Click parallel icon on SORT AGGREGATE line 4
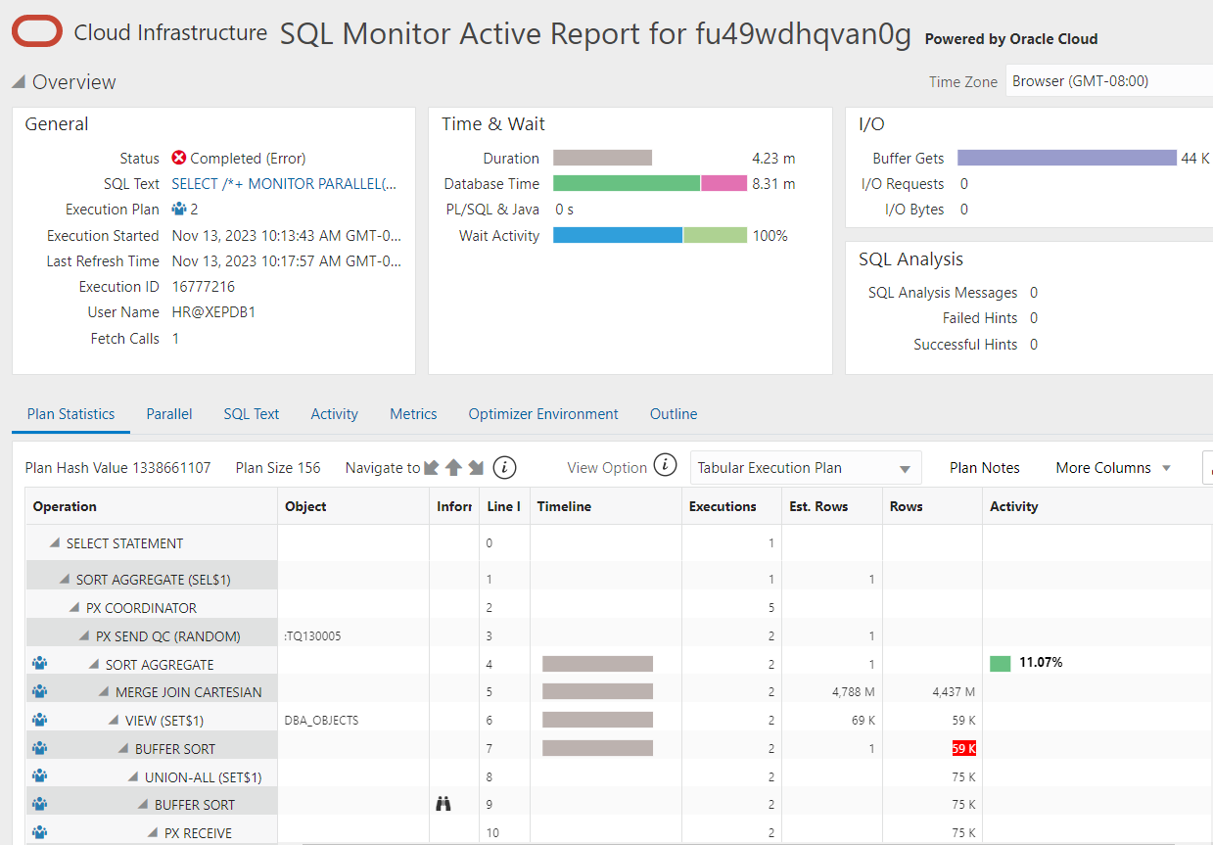This screenshot has width=1213, height=845. pos(40,663)
